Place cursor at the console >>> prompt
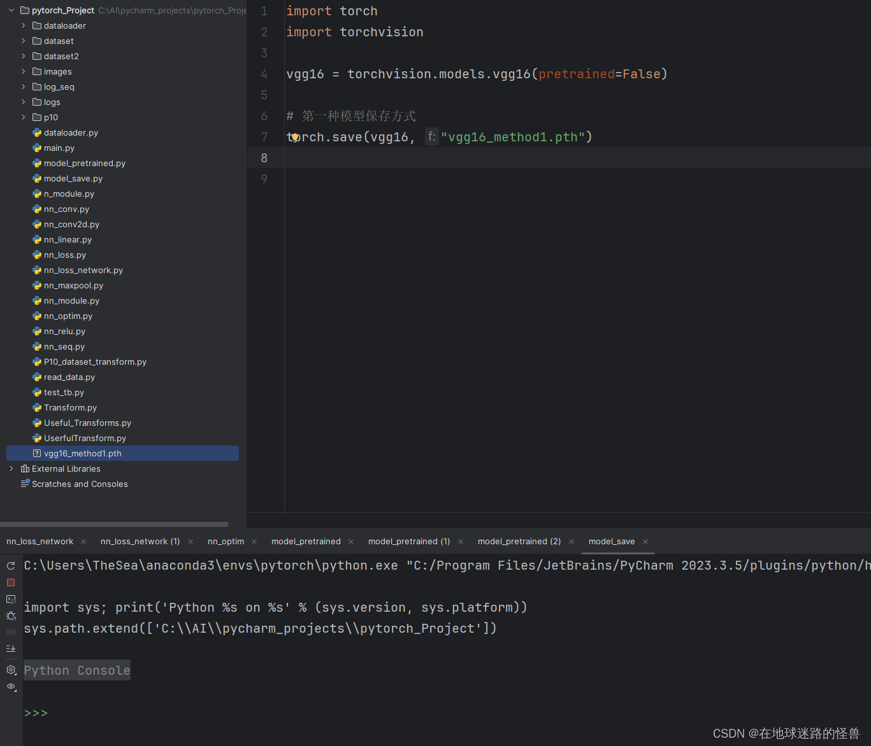This screenshot has height=746, width=871. click(36, 713)
